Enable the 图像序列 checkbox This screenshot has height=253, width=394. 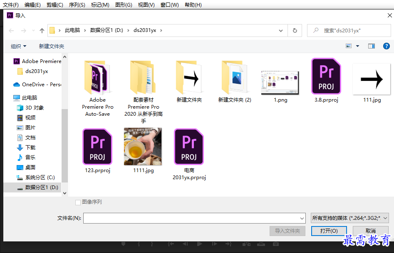tap(78, 202)
